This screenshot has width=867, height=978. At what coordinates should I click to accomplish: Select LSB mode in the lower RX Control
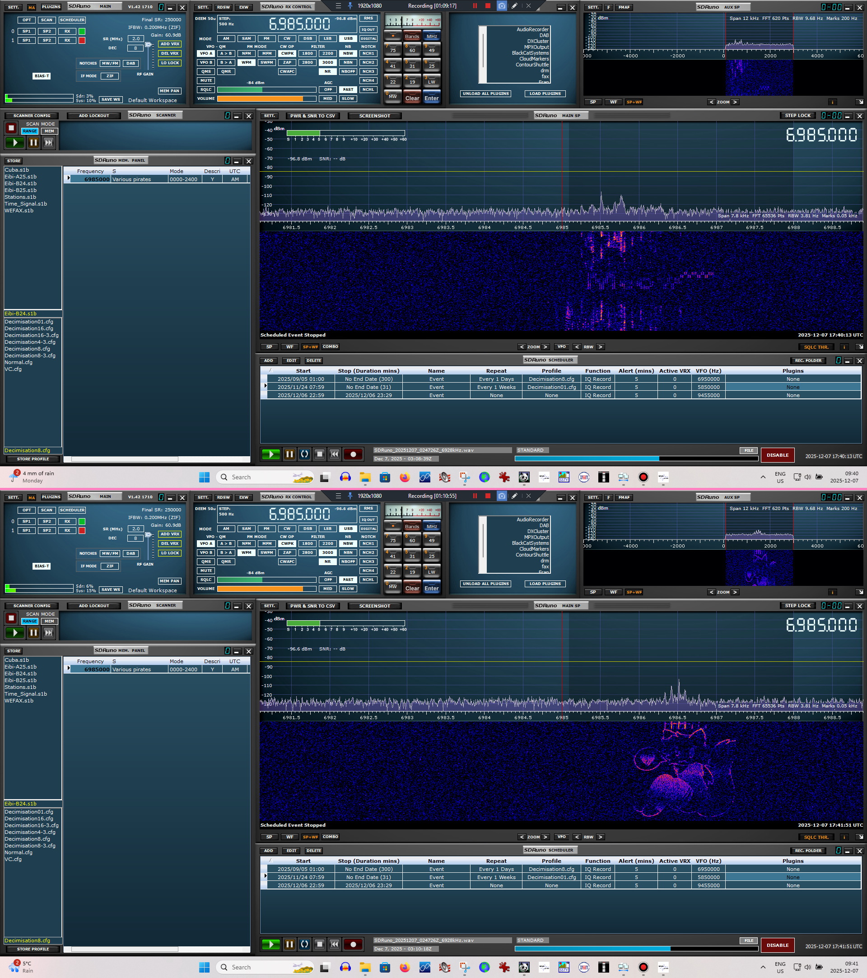pos(327,529)
